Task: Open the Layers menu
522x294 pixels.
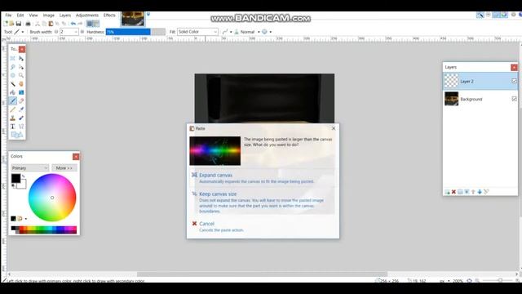Action: tap(65, 16)
